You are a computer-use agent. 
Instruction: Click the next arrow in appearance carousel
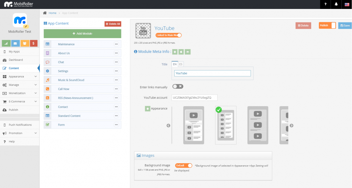pyautogui.click(x=291, y=125)
